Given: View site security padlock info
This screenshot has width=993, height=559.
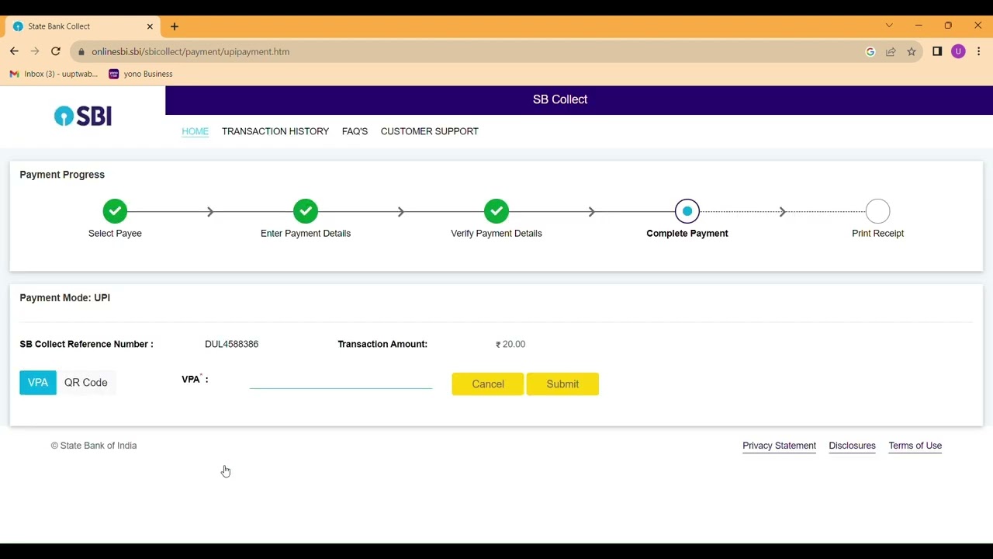Looking at the screenshot, I should click(x=81, y=52).
